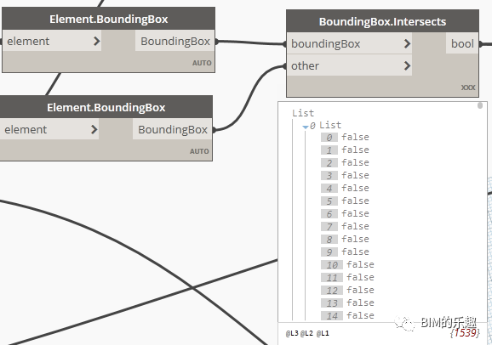Select index 1 false row
This screenshot has width=492, height=345.
[345, 150]
